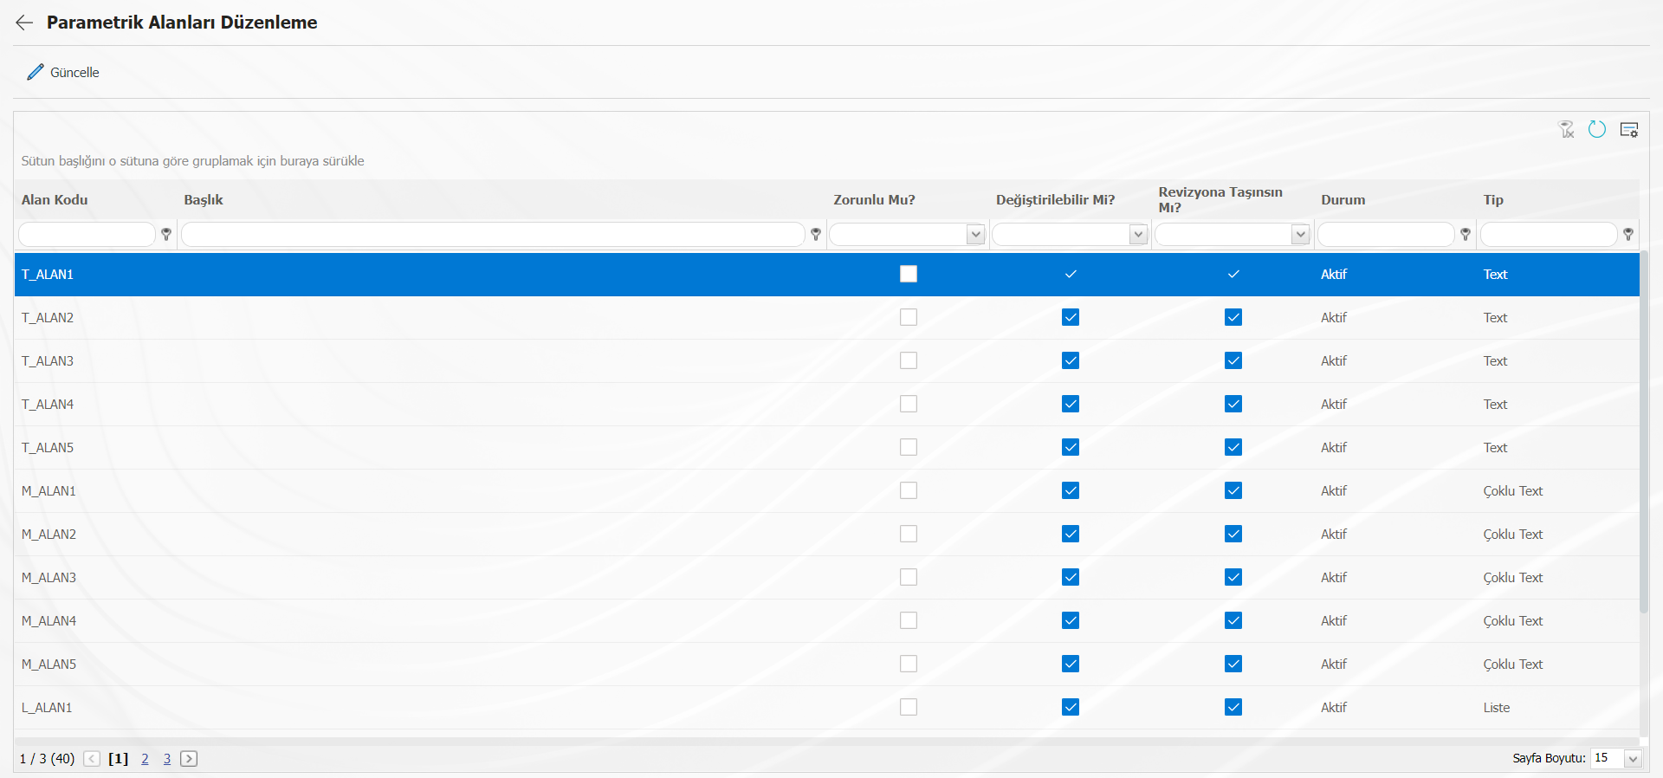Select the T_ALAN2 row code
The height and width of the screenshot is (778, 1663).
click(x=48, y=318)
